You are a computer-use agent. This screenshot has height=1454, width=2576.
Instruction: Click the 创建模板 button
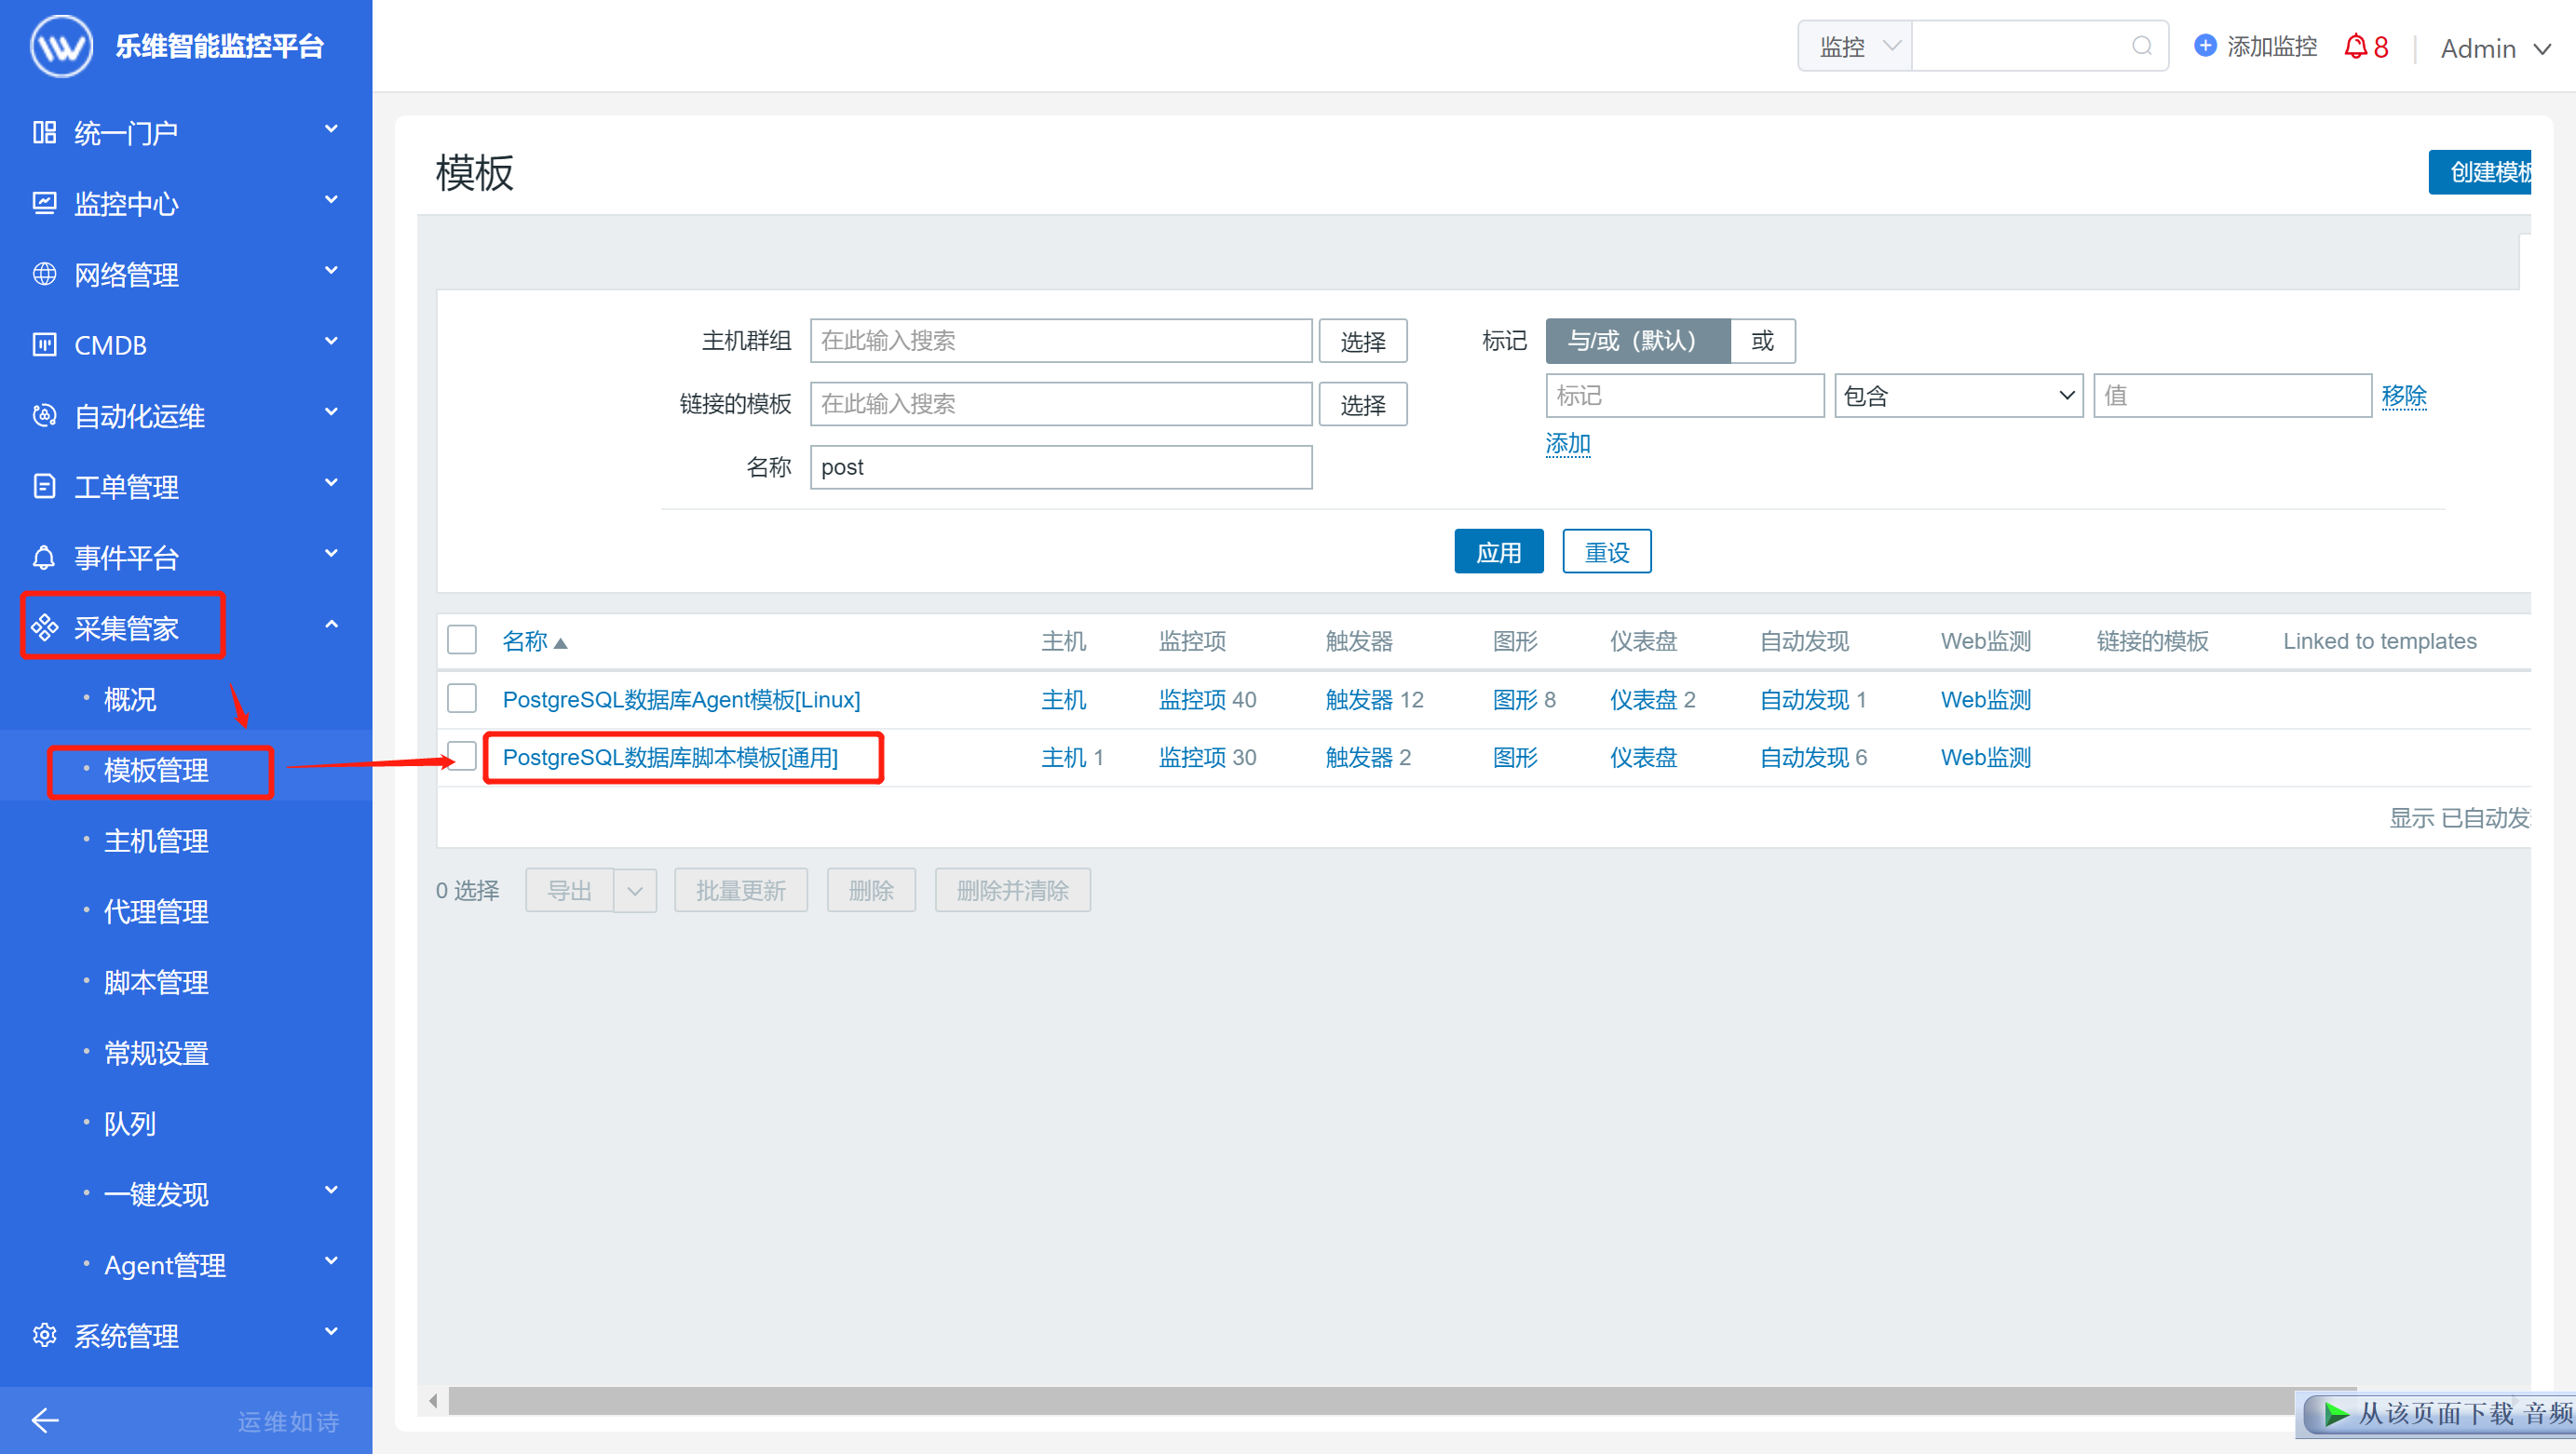[x=2481, y=173]
